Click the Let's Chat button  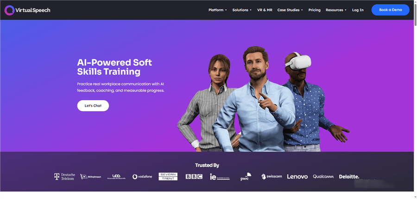(93, 106)
